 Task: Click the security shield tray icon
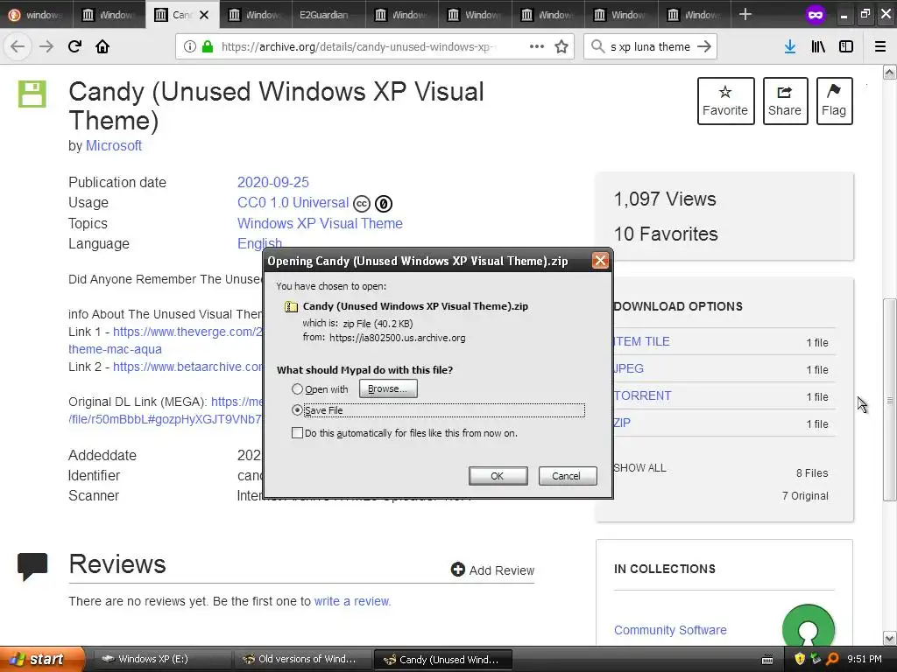tap(799, 659)
